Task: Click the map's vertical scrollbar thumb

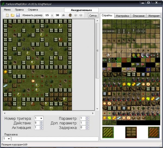Action: click(97, 51)
